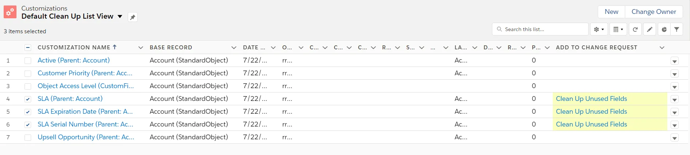Screen dimensions: 690x155
Task: Open Clean Up Unused Fields in SLA row
Action: pyautogui.click(x=591, y=99)
